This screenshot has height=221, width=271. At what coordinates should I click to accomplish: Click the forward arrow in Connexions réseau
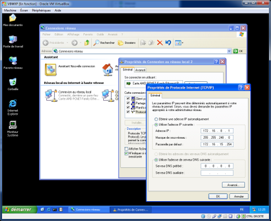point(75,43)
